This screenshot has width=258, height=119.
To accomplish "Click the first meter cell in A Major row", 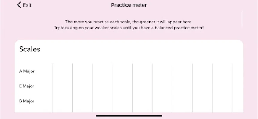I will pyautogui.click(x=62, y=71).
